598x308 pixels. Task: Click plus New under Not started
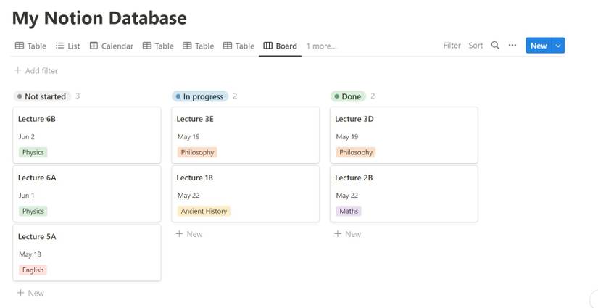pyautogui.click(x=30, y=293)
